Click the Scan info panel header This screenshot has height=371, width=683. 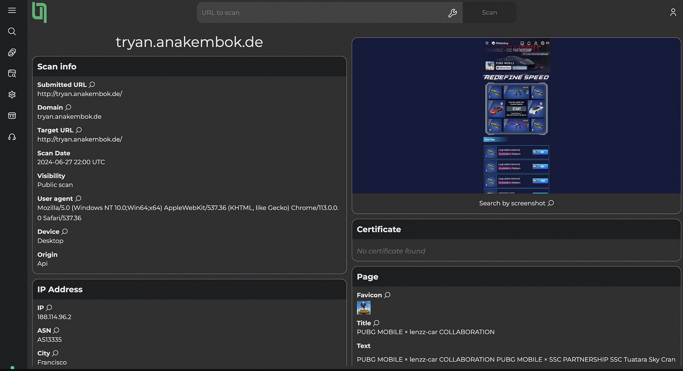[190, 67]
